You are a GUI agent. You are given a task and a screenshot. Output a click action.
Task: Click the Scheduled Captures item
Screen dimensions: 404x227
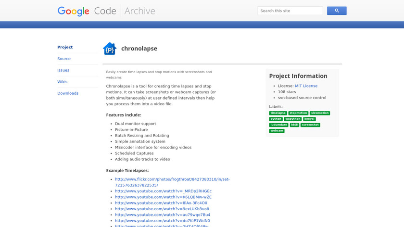pos(134,153)
